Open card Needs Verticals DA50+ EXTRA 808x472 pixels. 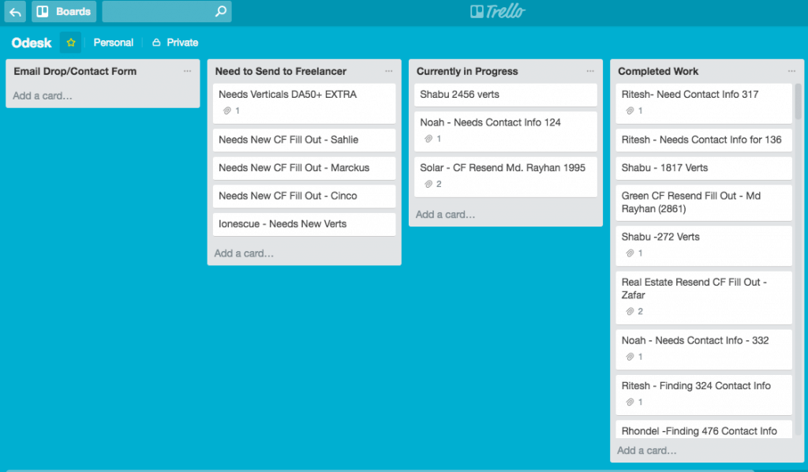tap(304, 103)
